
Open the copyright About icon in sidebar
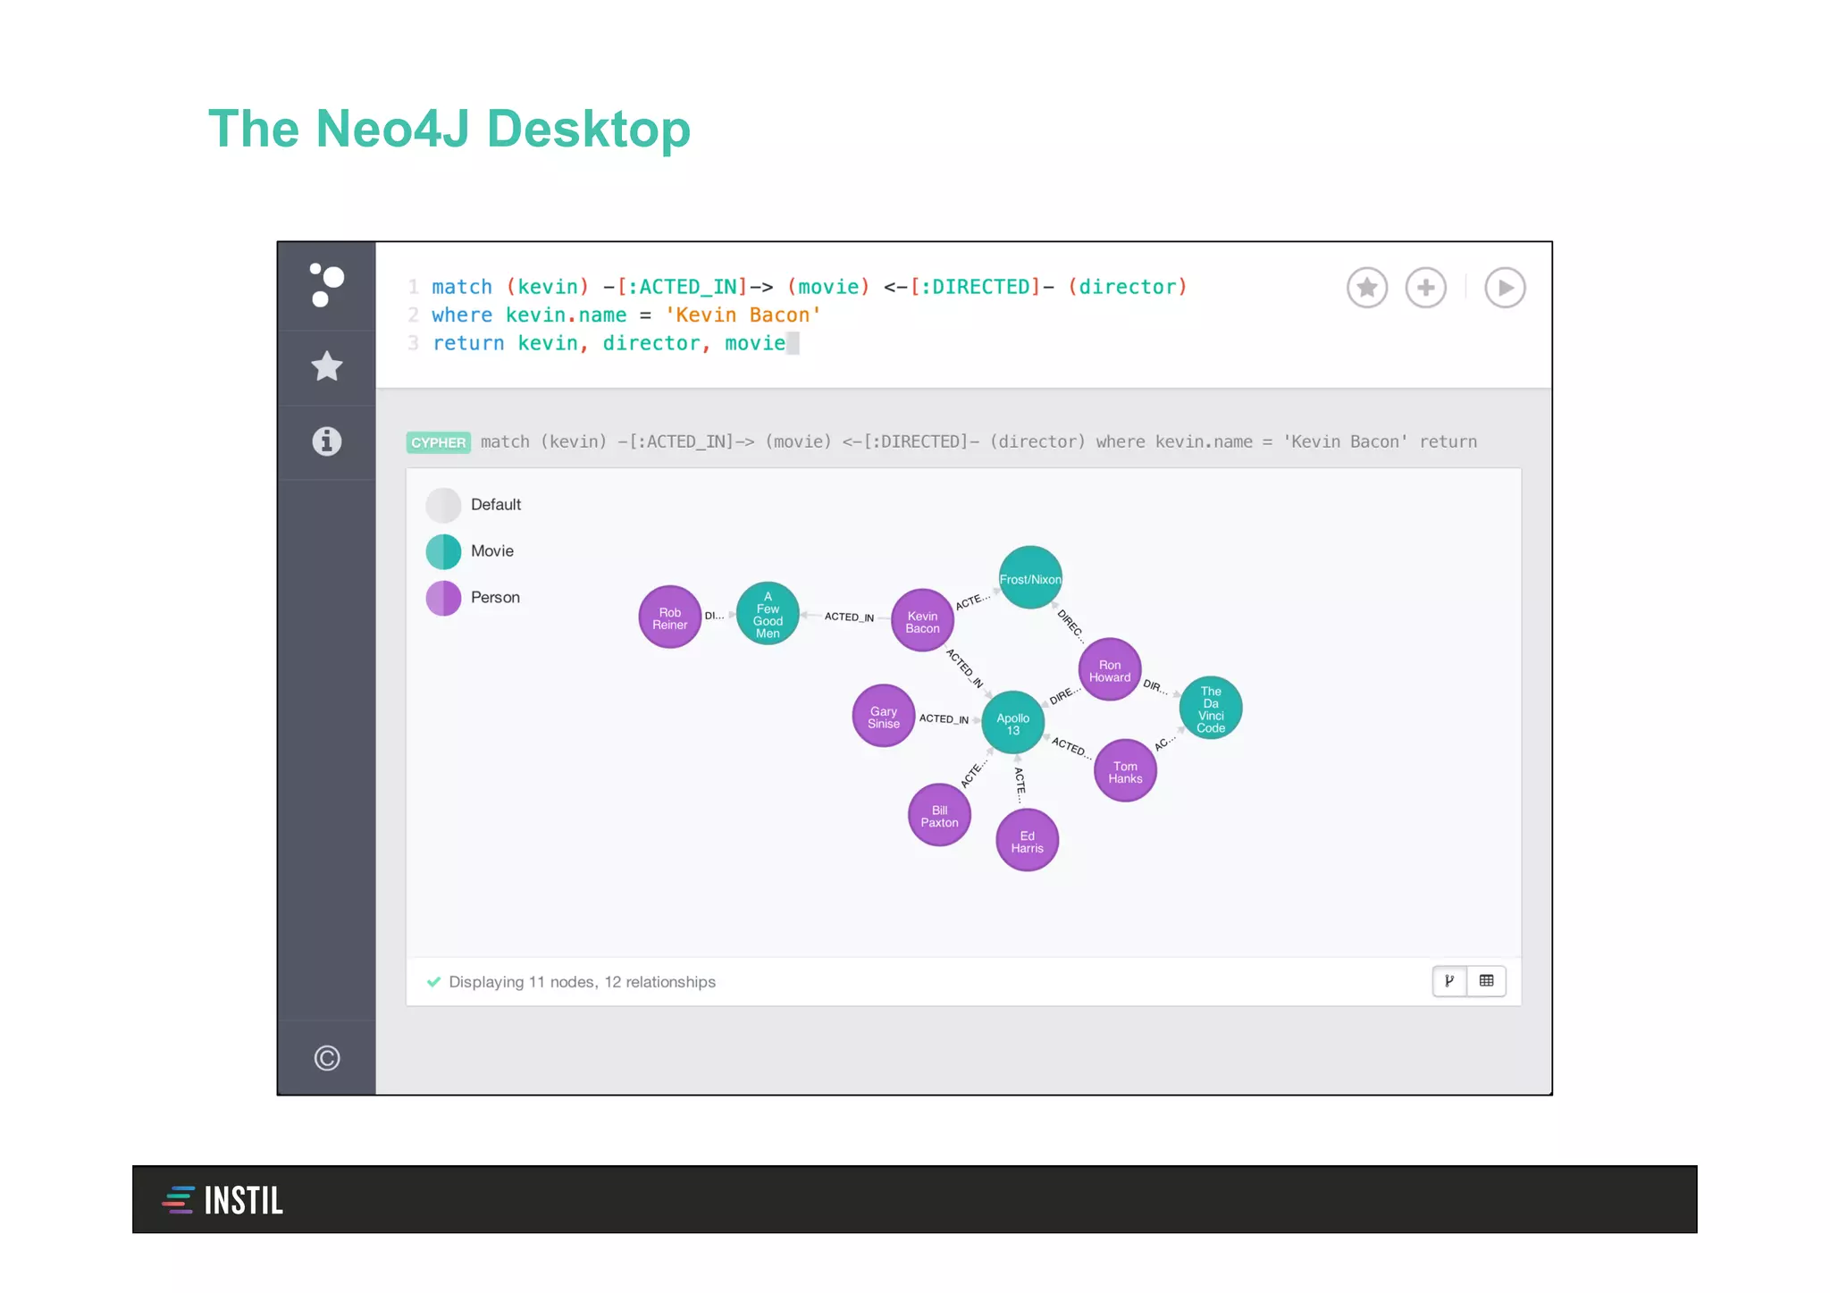click(x=327, y=1058)
